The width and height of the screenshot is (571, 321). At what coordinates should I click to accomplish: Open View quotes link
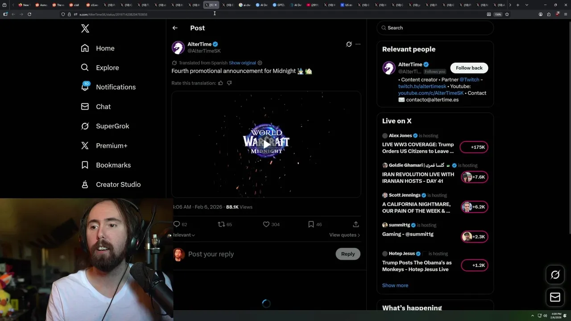[344, 235]
